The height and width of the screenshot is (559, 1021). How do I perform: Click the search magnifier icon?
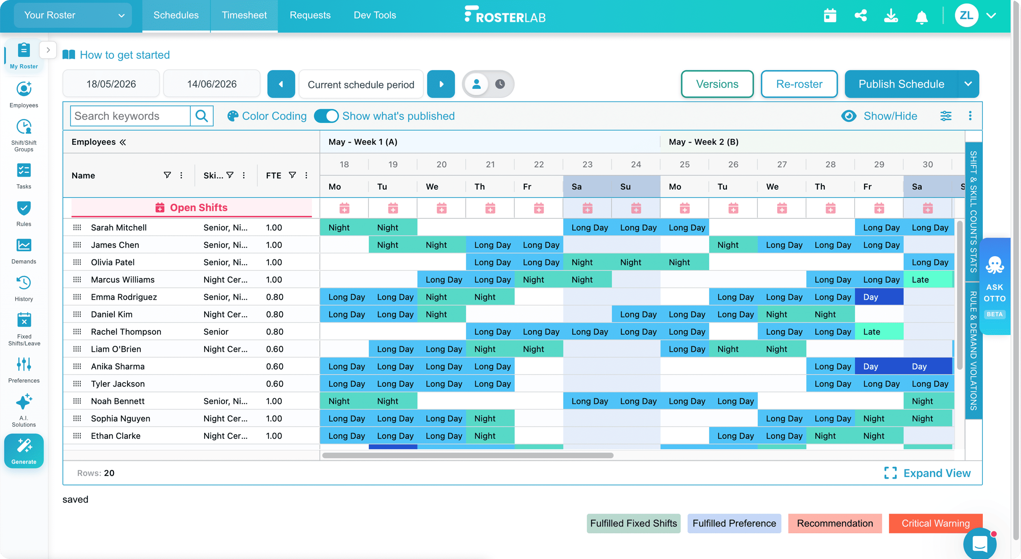tap(202, 116)
